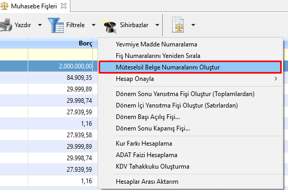The width and height of the screenshot is (288, 190).
Task: Click the Yazdır printer icon
Action: pos(6,25)
